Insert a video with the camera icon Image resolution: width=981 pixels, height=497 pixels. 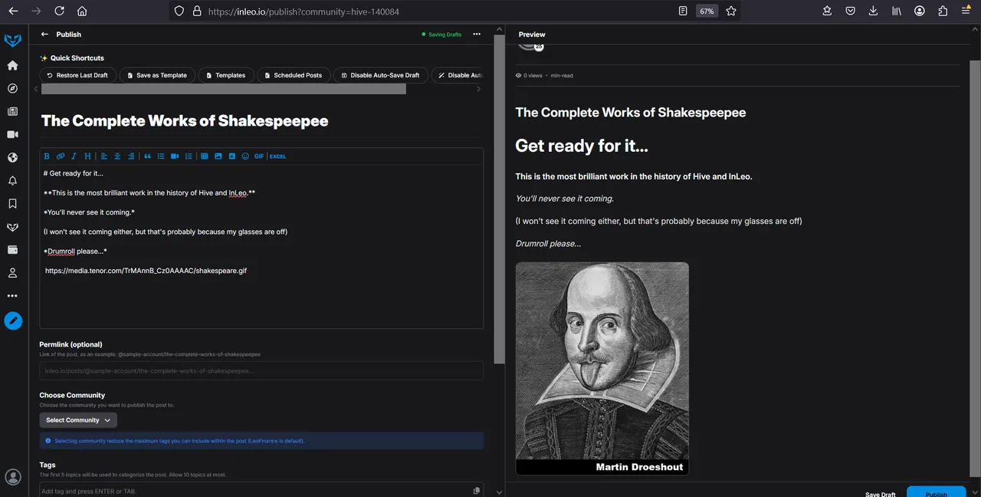[x=175, y=156]
